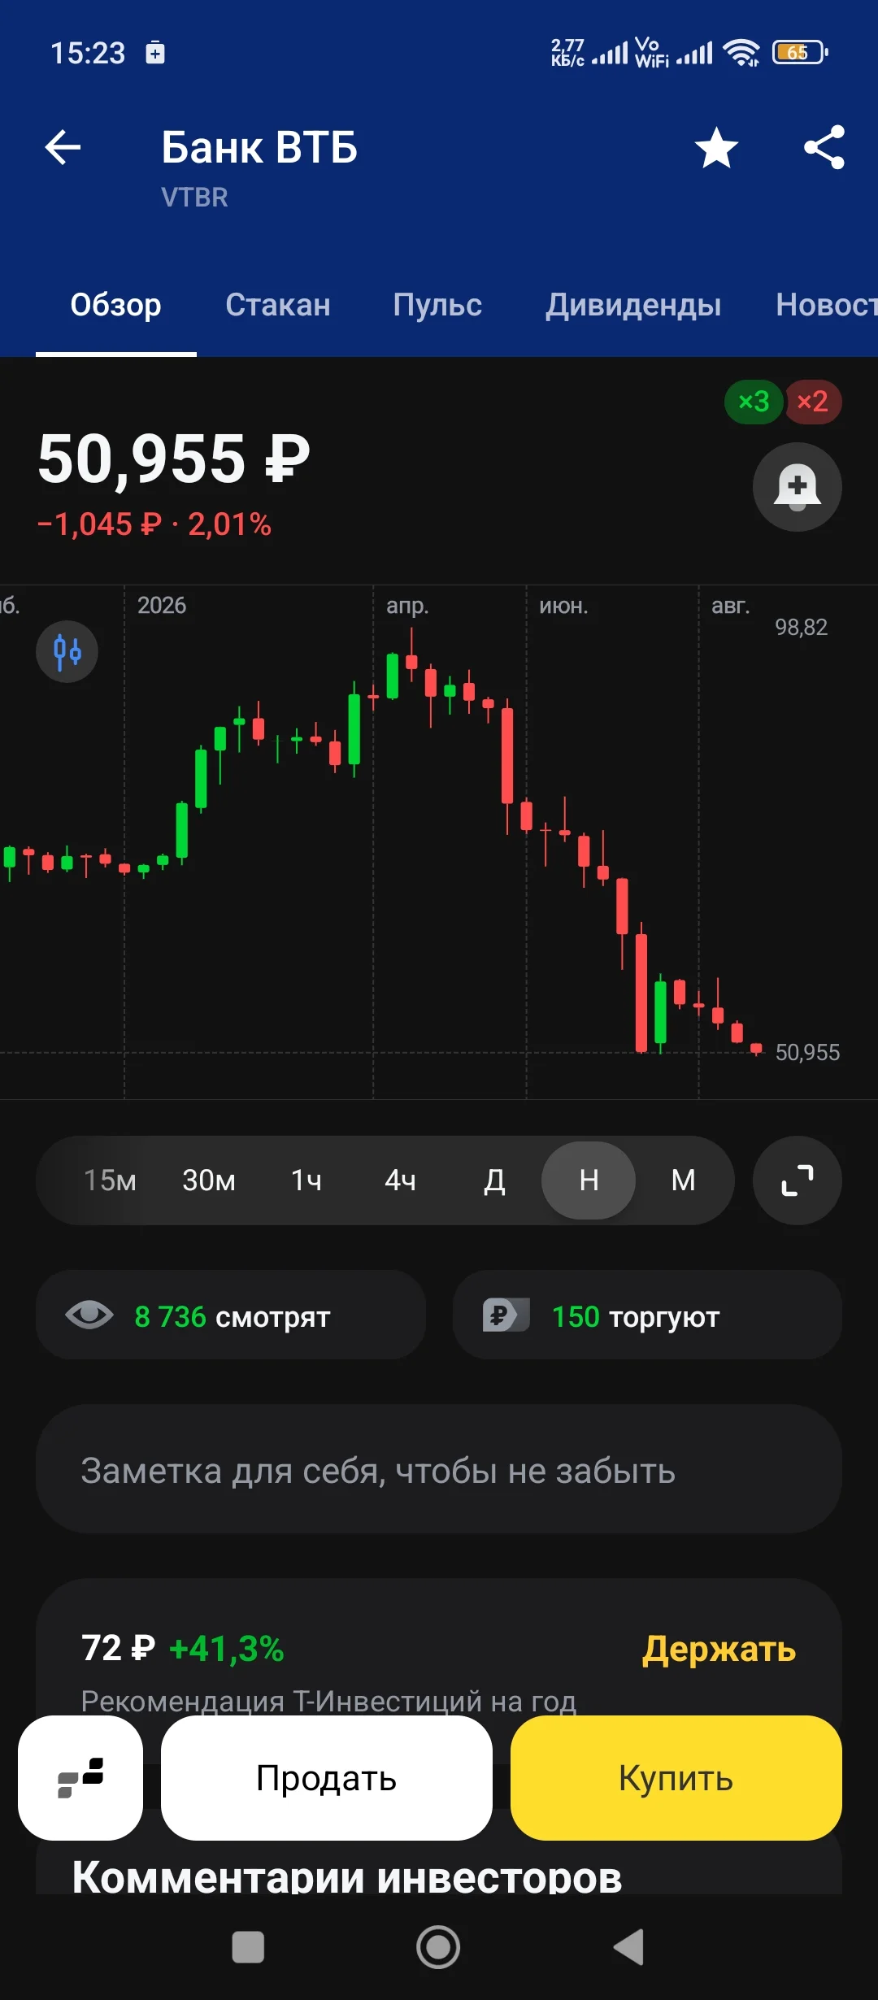Open the Обзор tab
This screenshot has width=878, height=2000.
point(115,305)
